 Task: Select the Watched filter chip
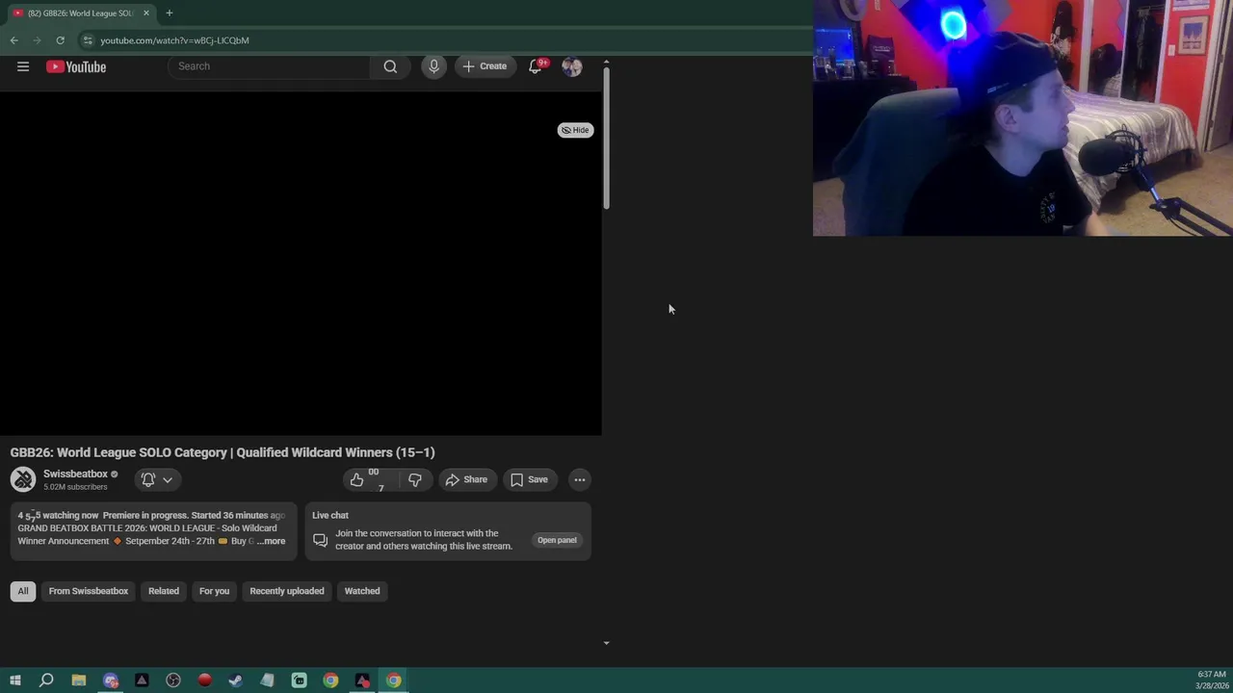(362, 591)
